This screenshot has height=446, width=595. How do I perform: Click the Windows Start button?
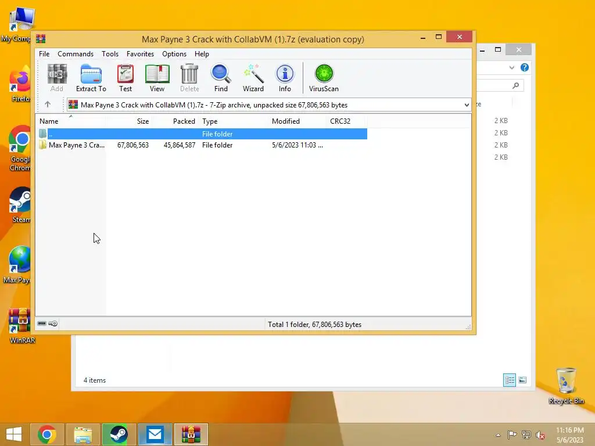pos(14,434)
